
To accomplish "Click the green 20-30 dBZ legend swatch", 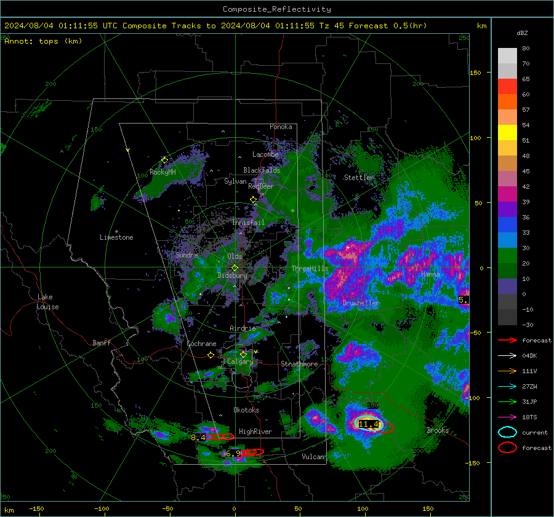I will click(x=507, y=256).
